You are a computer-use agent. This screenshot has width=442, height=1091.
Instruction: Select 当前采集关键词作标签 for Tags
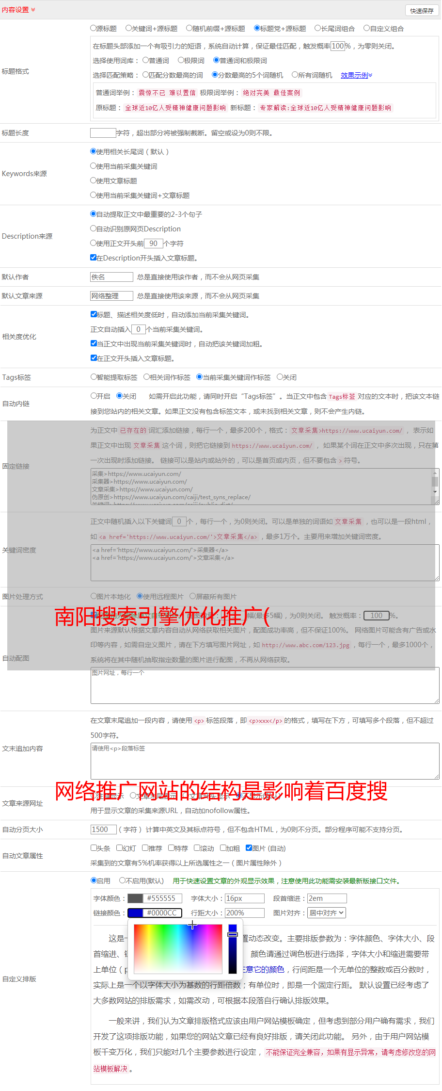click(199, 377)
